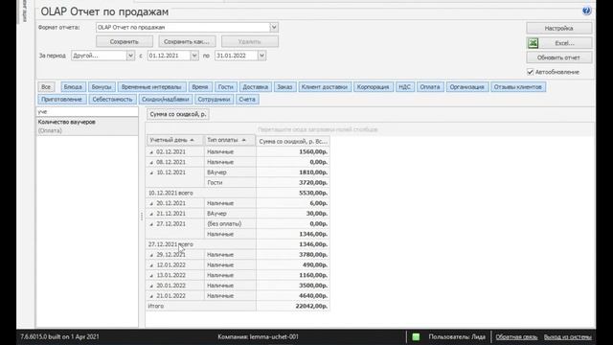Open the За период dropdown
613x345 pixels.
[x=130, y=56]
